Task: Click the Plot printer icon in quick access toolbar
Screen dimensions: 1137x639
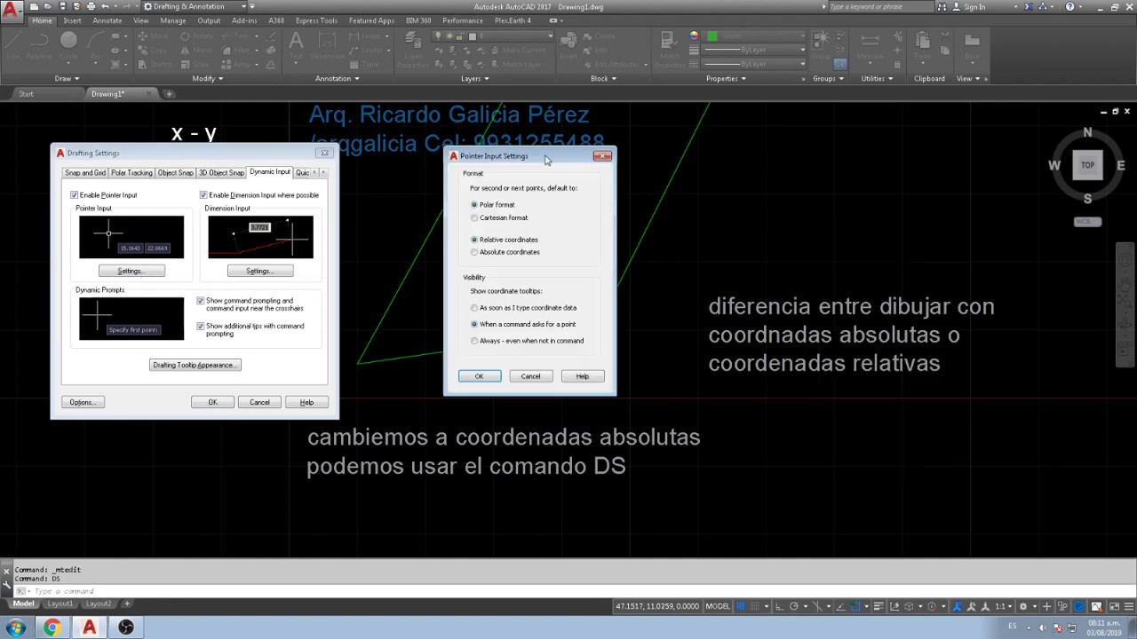Action: [91, 6]
